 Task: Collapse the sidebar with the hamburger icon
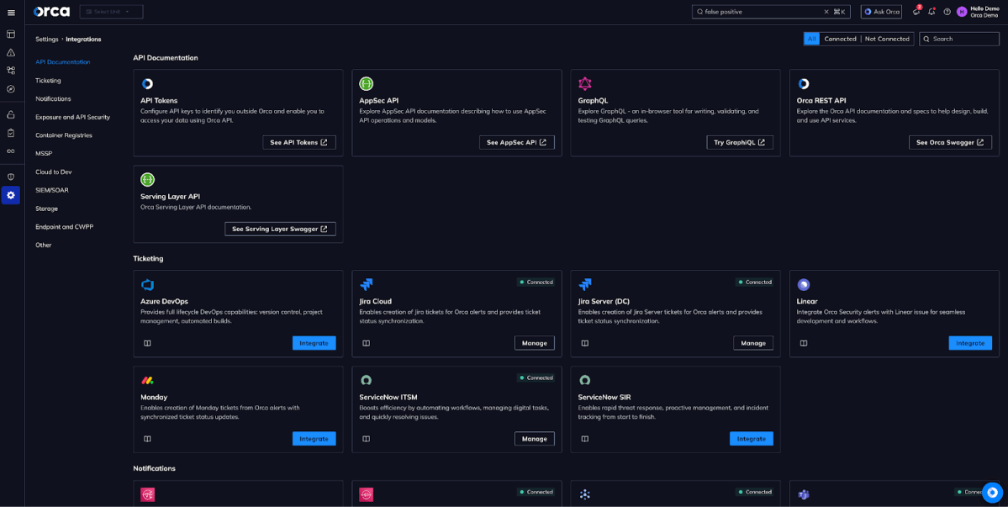pyautogui.click(x=11, y=11)
